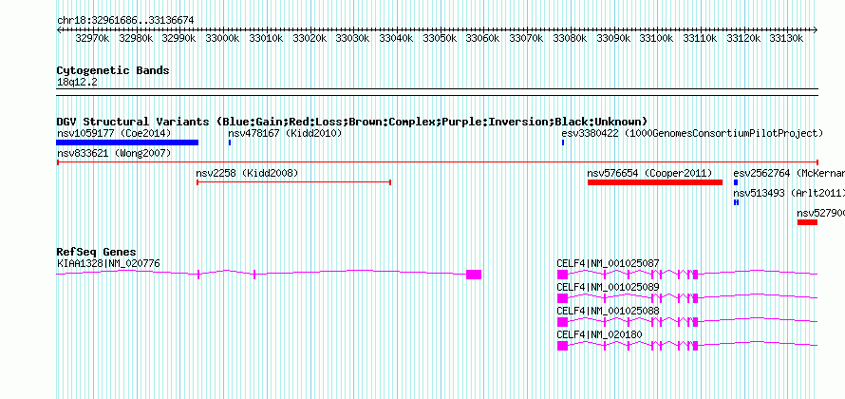Select first exon block of CELF4 NM_001025088
Image resolution: width=845 pixels, height=399 pixels.
pos(563,321)
